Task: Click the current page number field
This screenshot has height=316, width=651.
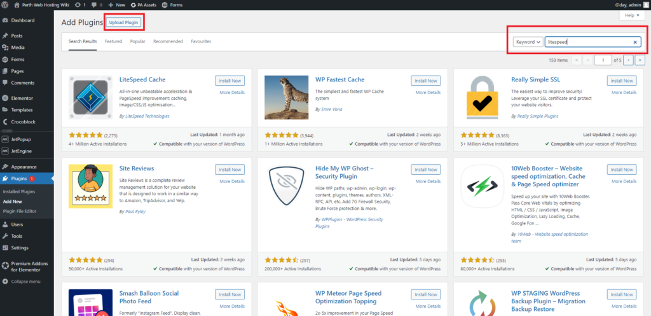Action: tap(603, 60)
